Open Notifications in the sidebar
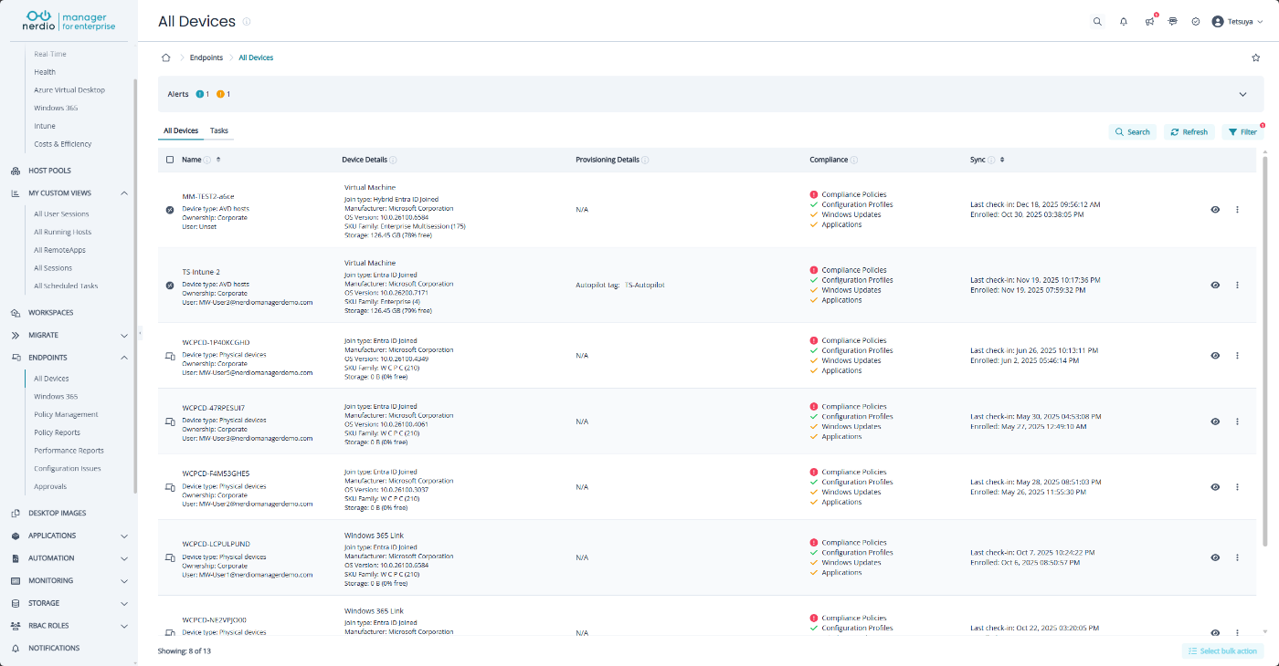Image resolution: width=1279 pixels, height=666 pixels. click(x=54, y=649)
